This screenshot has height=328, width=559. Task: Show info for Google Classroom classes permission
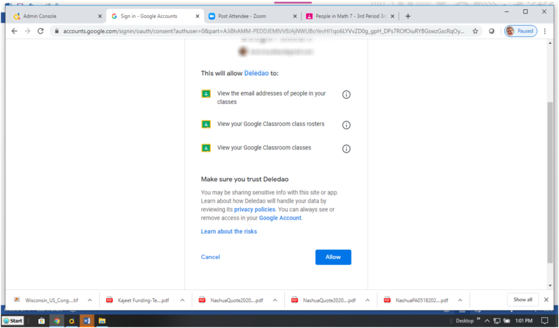point(346,148)
